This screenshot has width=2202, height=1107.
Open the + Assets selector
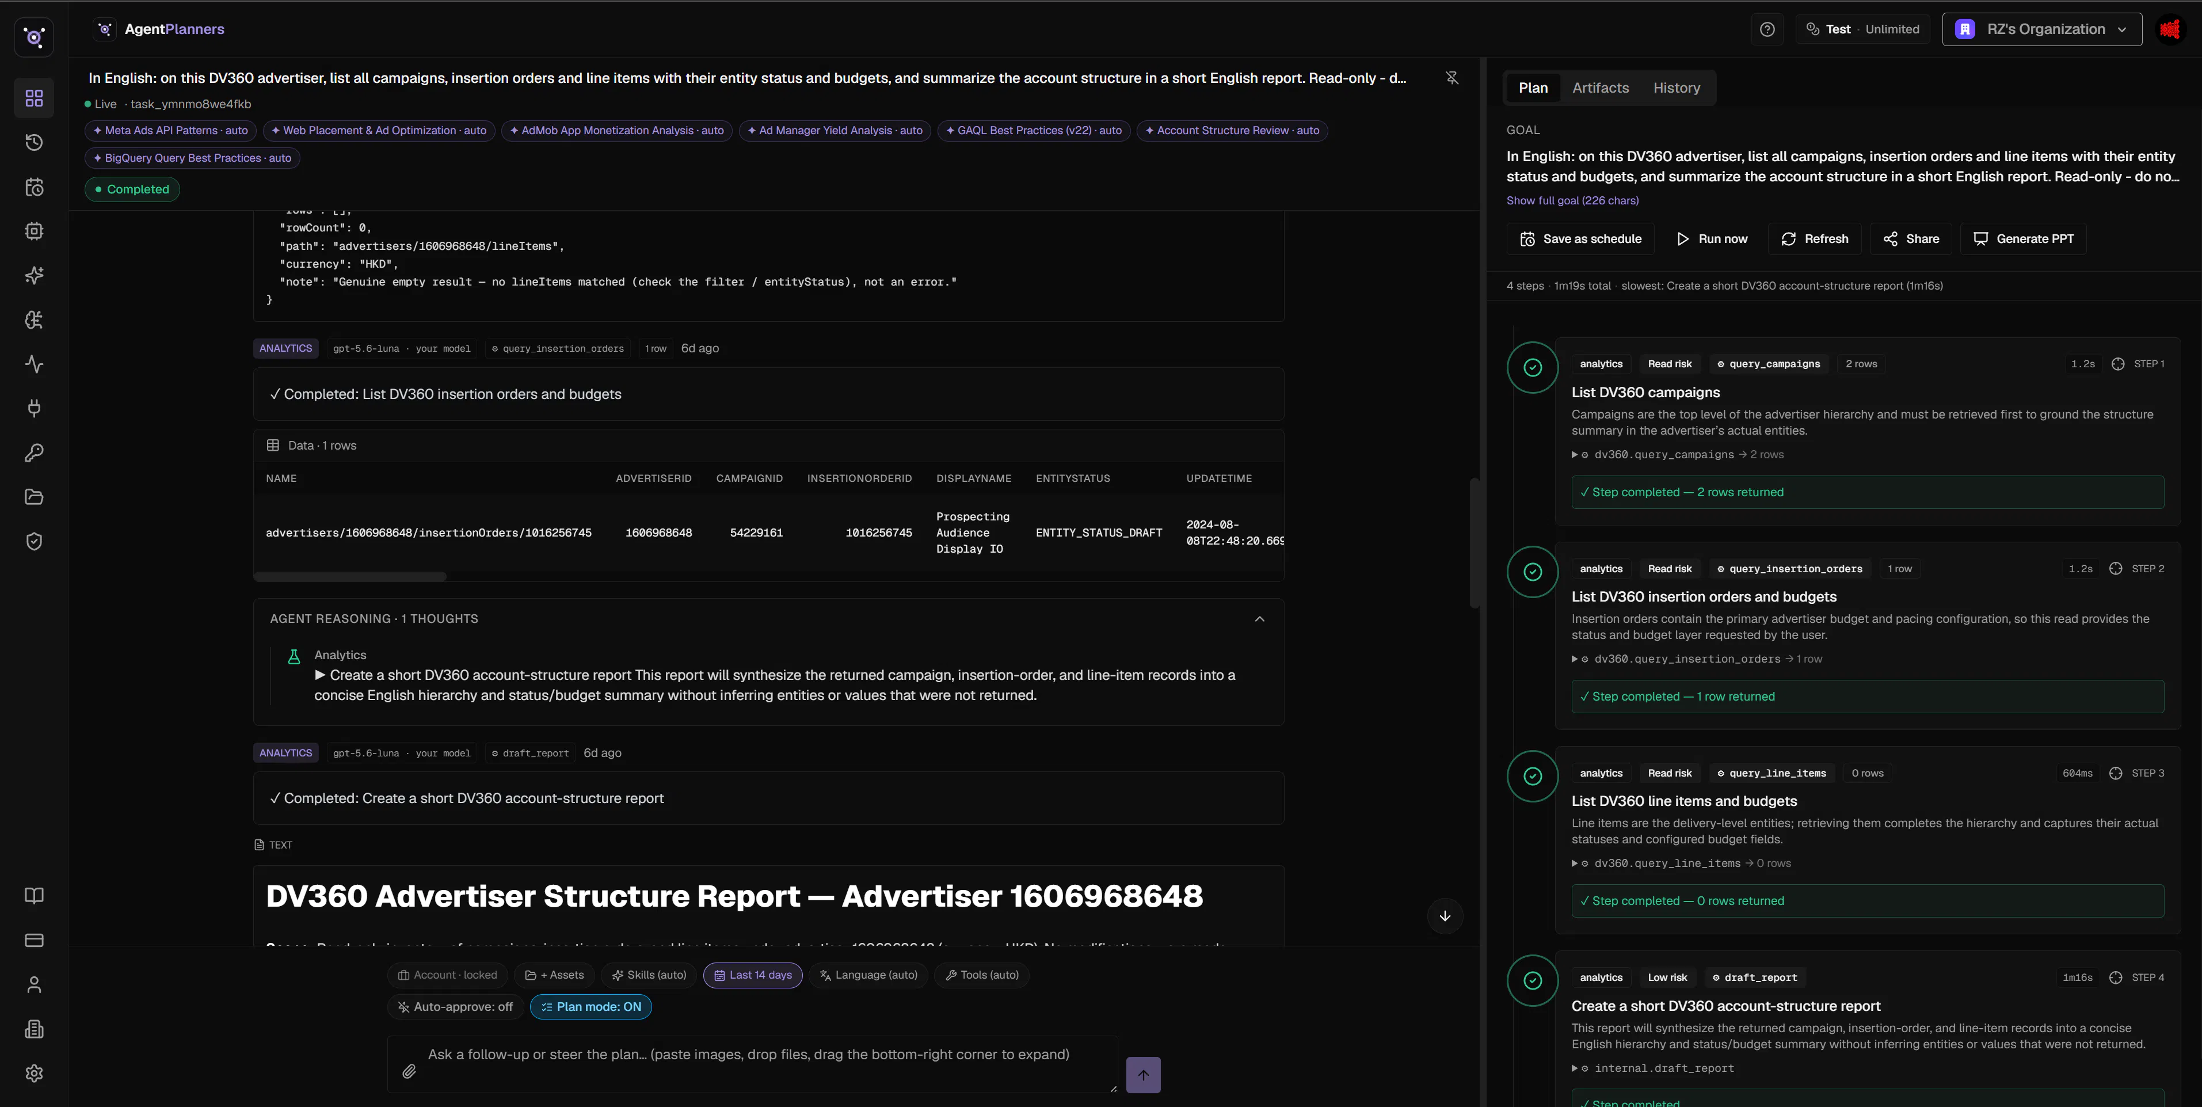554,975
